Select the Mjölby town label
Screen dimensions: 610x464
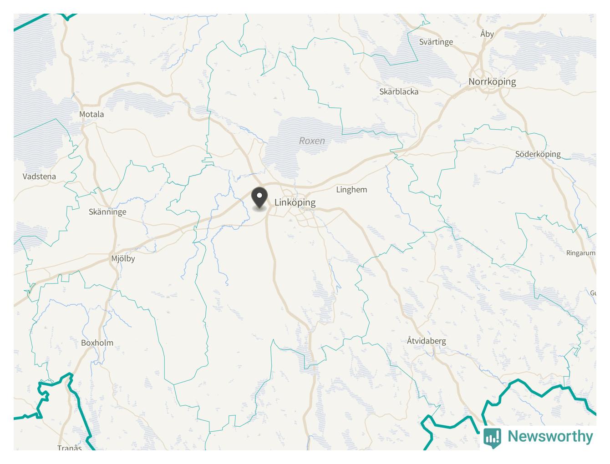point(123,258)
